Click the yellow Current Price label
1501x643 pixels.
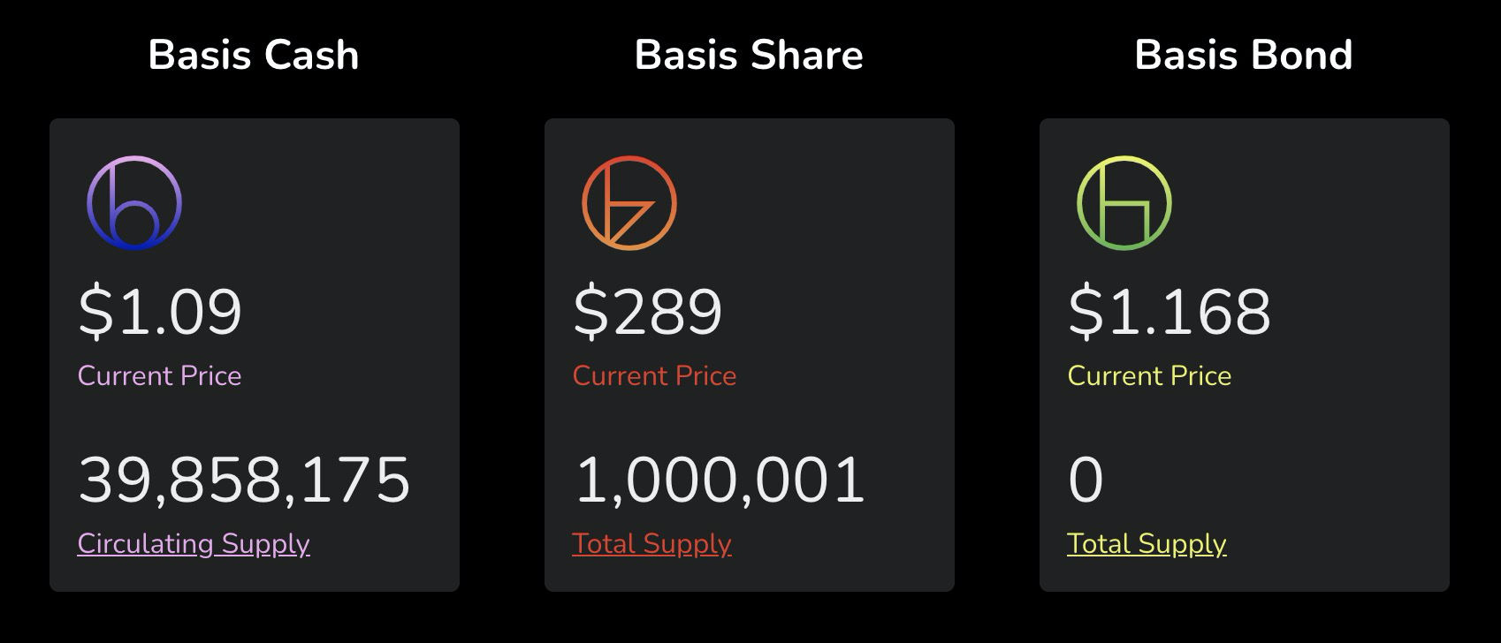click(1149, 375)
